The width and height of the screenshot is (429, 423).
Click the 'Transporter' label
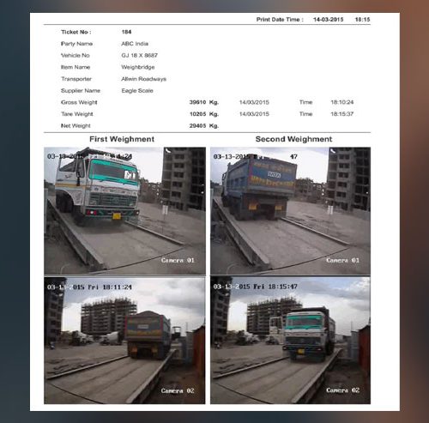click(x=76, y=79)
